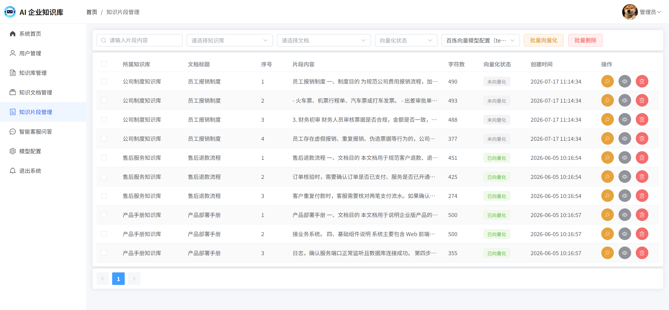
Task: Click the next page arrow
Action: point(134,279)
